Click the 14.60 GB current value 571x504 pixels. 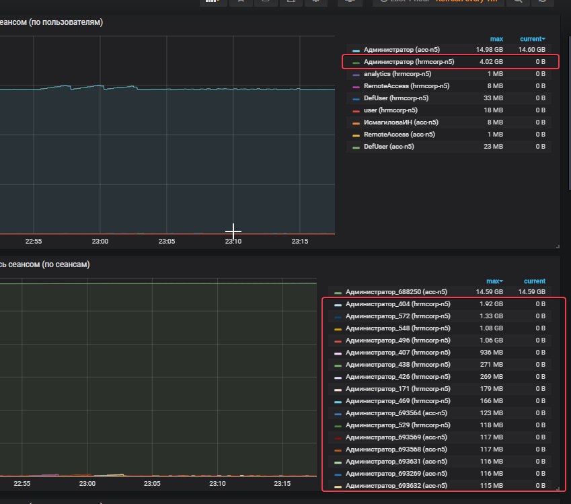click(532, 50)
